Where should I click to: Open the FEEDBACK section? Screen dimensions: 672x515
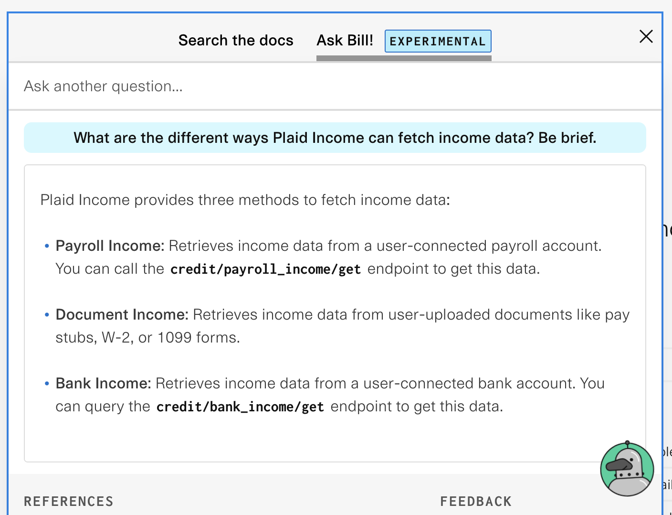476,501
